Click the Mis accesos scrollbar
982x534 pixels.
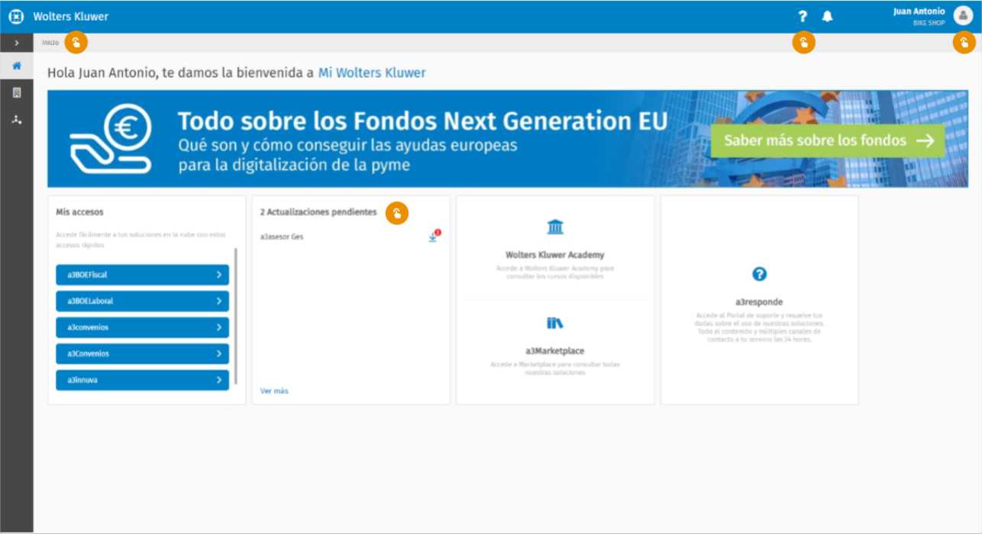235,315
